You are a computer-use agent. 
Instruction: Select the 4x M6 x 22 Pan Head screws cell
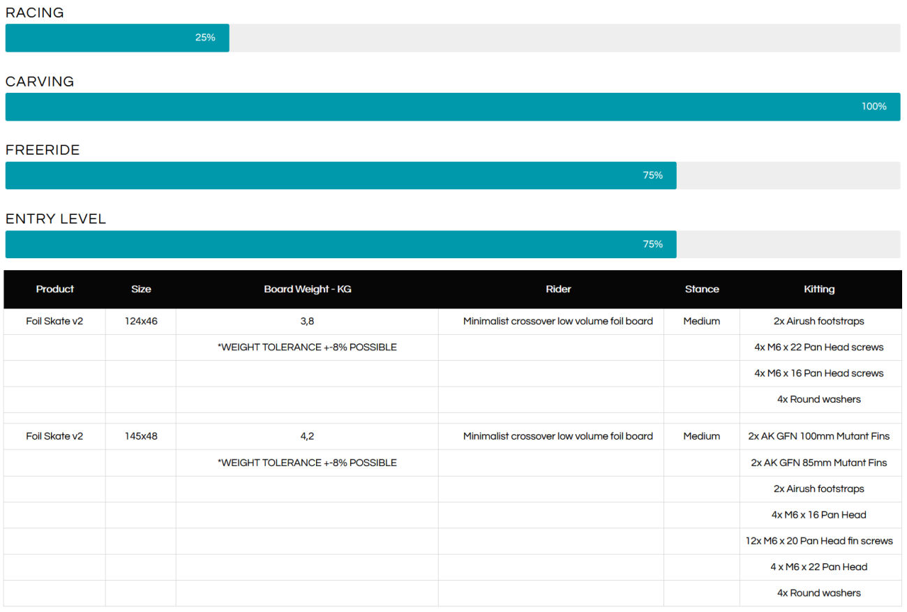[x=819, y=348]
